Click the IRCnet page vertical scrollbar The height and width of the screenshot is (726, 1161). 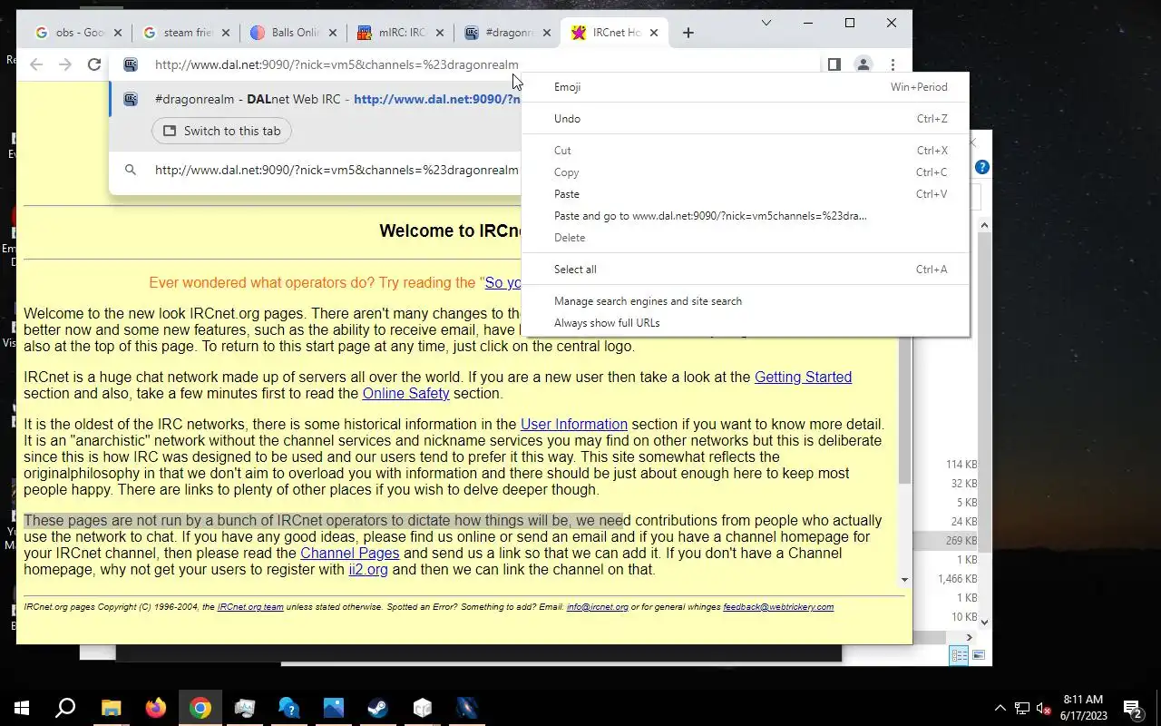(904, 410)
